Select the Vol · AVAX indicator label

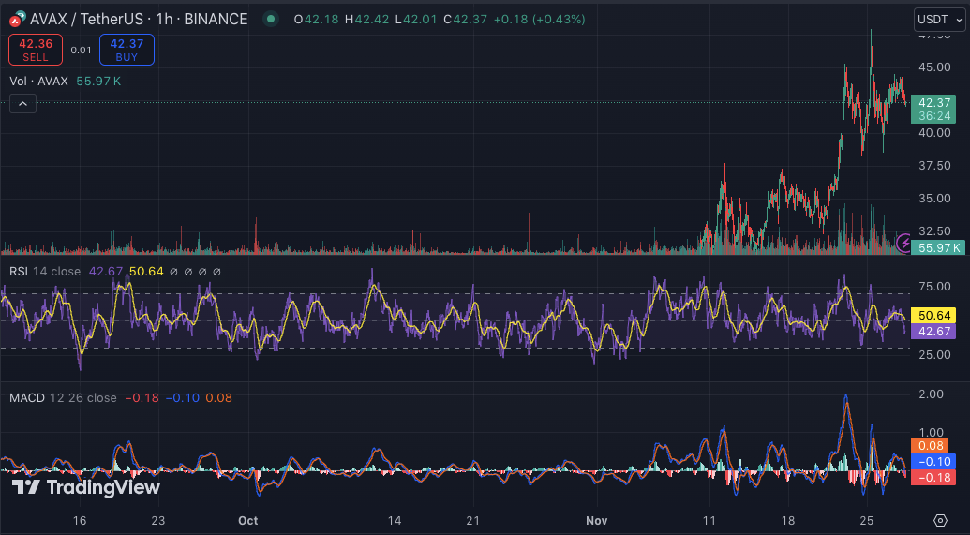[x=38, y=81]
